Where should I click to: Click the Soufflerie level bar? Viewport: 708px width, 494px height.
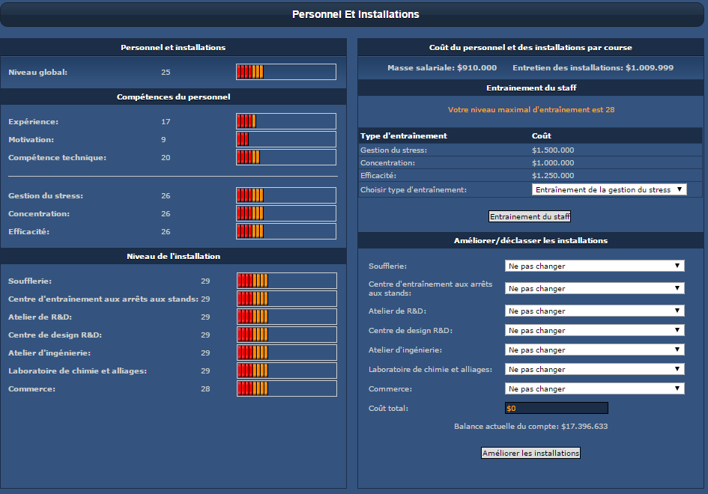click(x=287, y=281)
